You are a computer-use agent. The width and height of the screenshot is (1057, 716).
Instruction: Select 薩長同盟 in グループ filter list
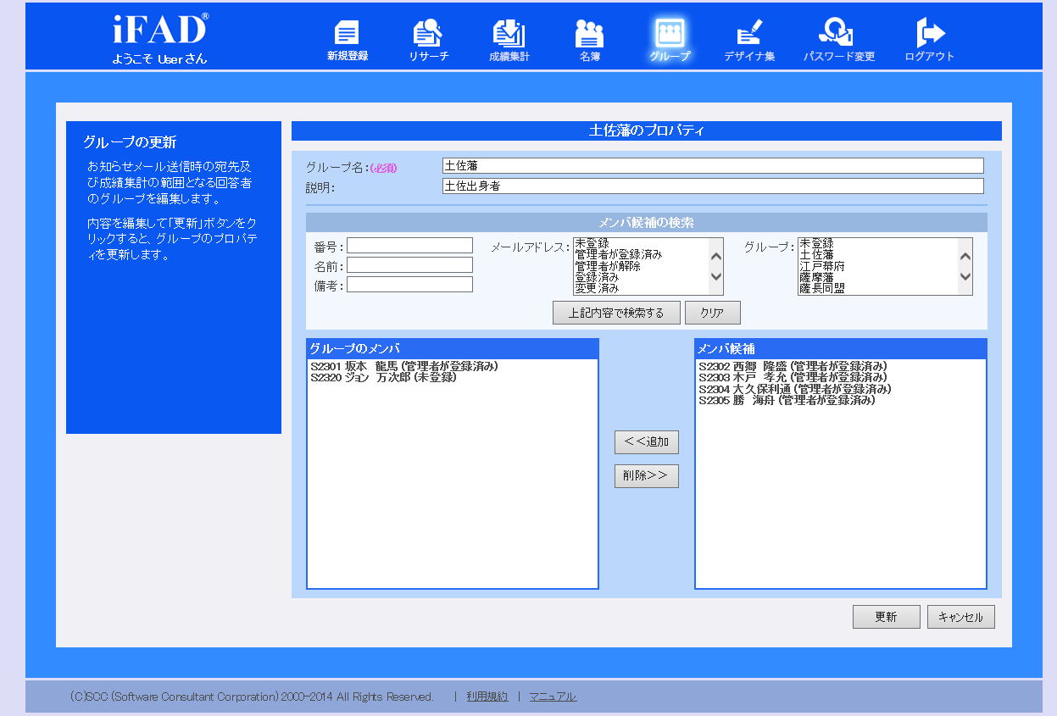pos(877,288)
